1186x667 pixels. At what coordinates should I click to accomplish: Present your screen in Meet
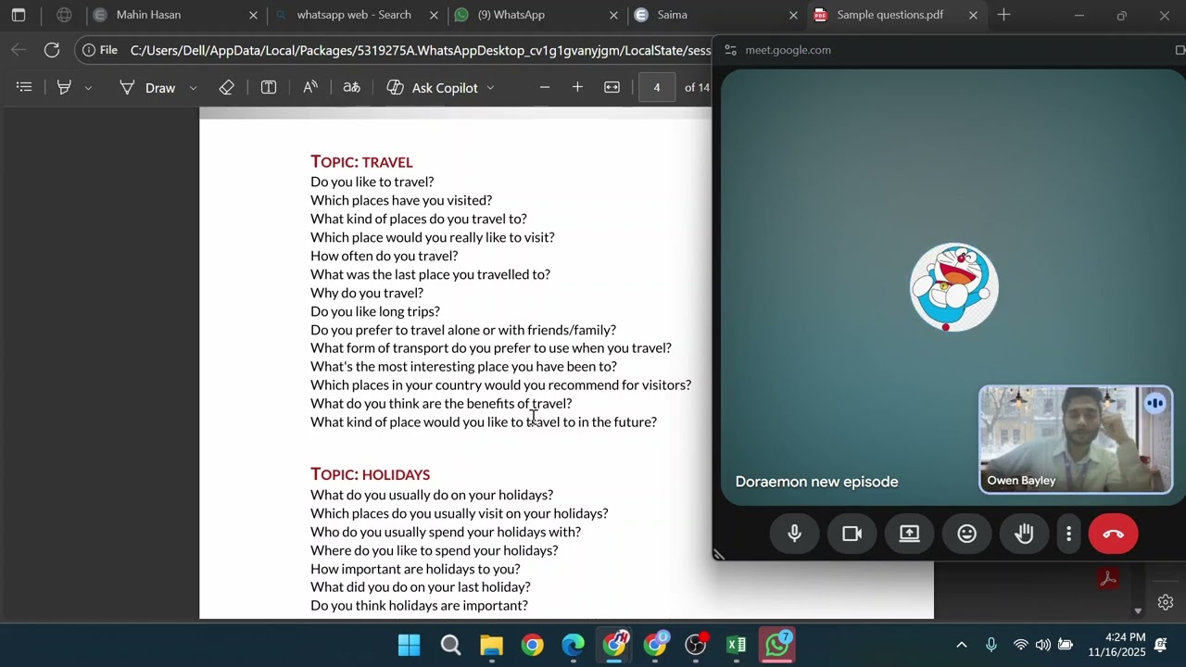909,534
